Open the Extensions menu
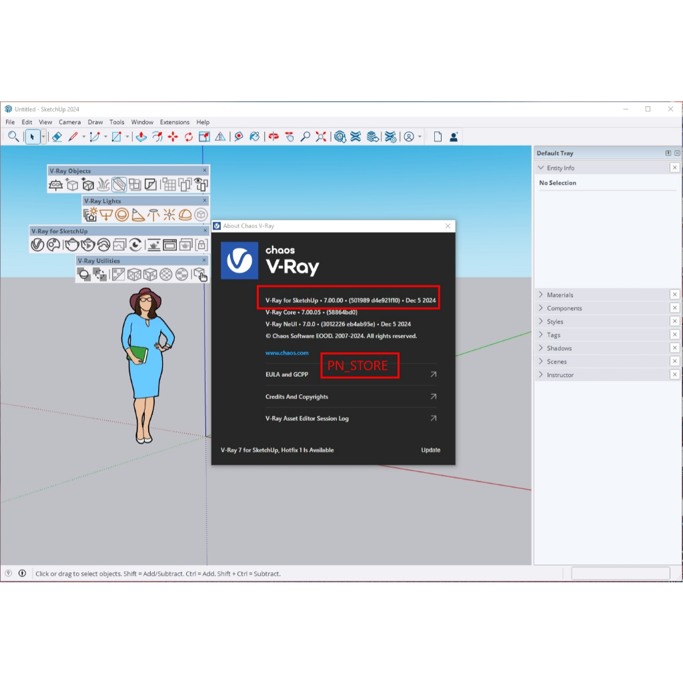Image resolution: width=683 pixels, height=683 pixels. click(175, 122)
